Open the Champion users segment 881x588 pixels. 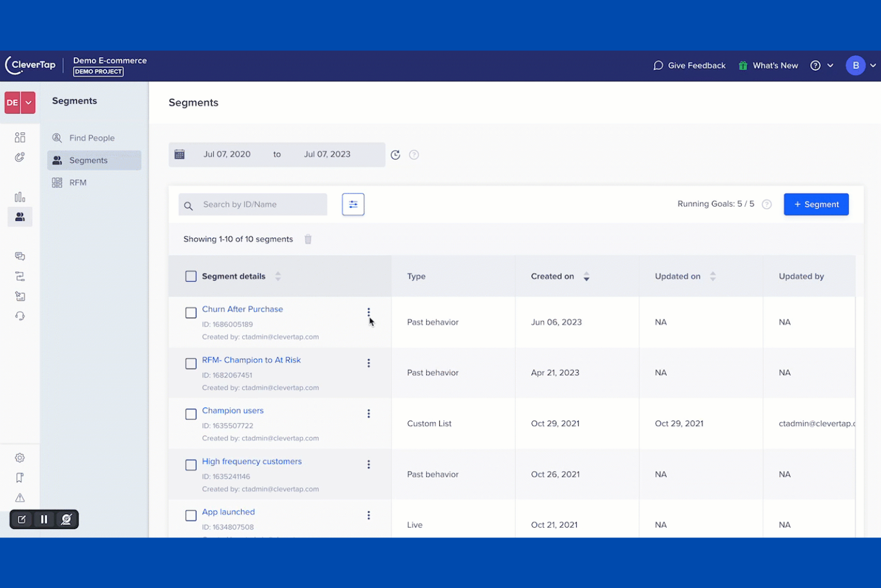tap(233, 410)
